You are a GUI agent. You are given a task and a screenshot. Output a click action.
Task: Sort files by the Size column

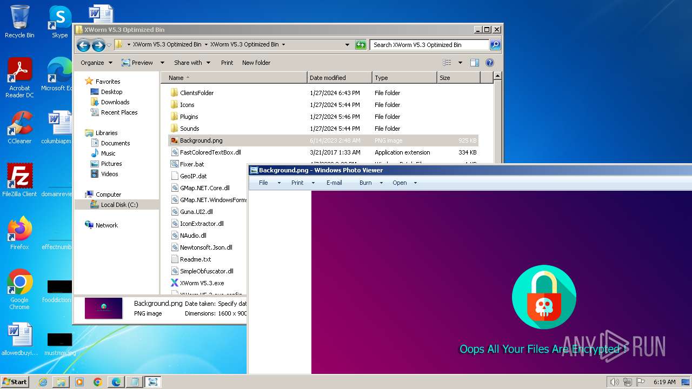(458, 78)
